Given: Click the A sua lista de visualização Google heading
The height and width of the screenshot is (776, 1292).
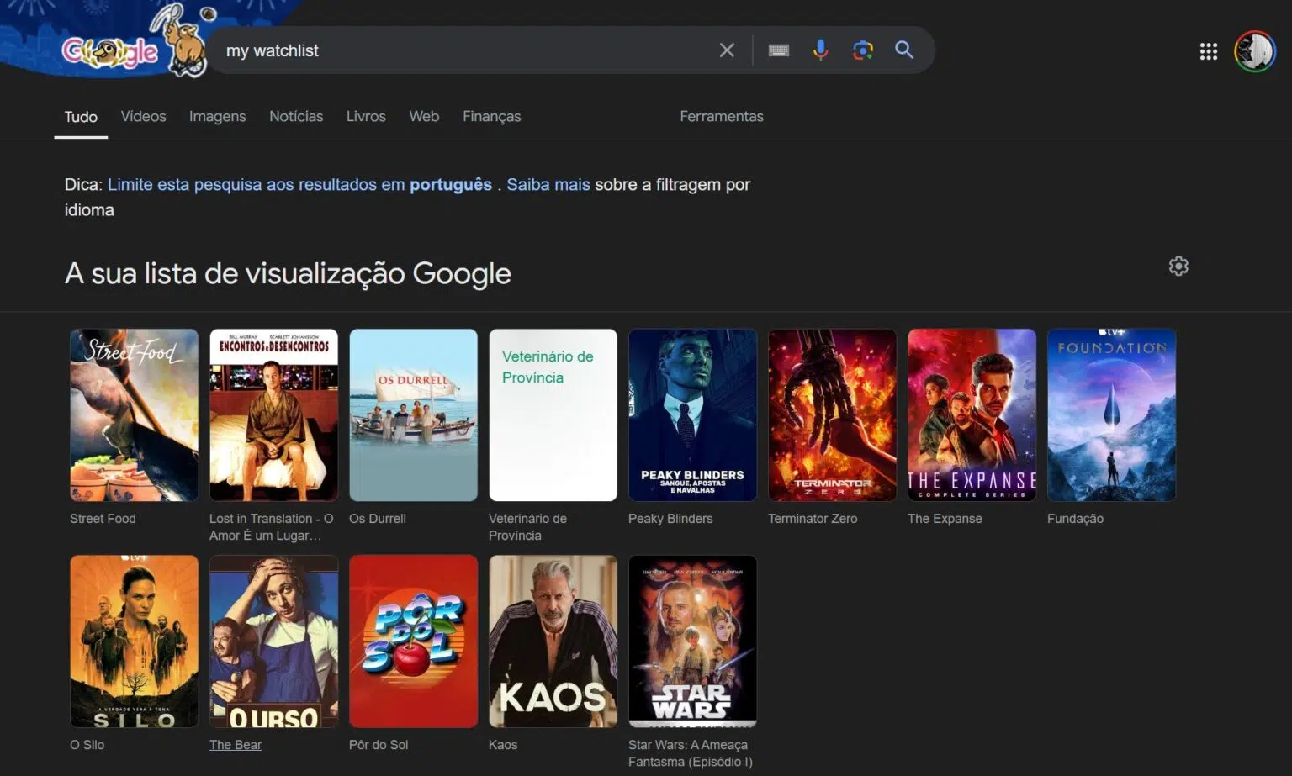Looking at the screenshot, I should pyautogui.click(x=288, y=273).
